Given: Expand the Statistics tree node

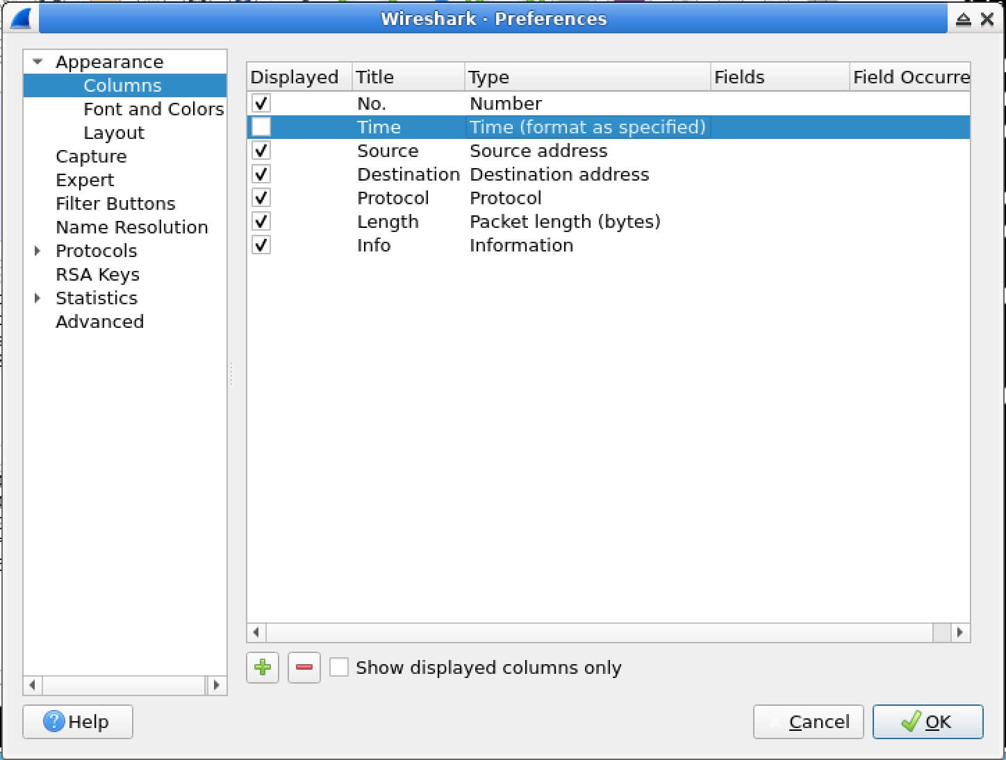Looking at the screenshot, I should [38, 298].
